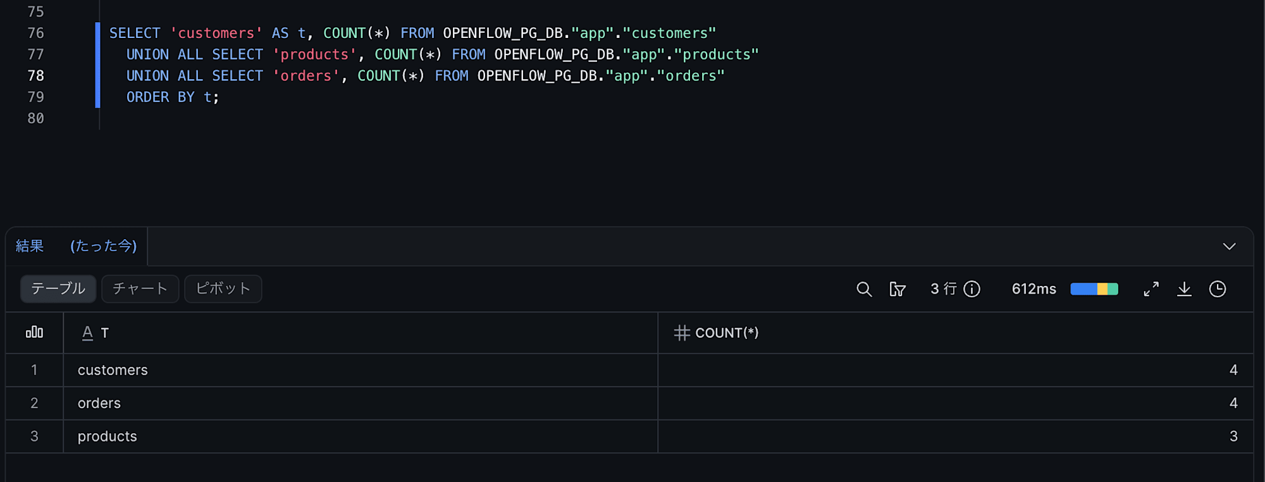The height and width of the screenshot is (482, 1265).
Task: Click editor line number 76
Action: coord(36,33)
